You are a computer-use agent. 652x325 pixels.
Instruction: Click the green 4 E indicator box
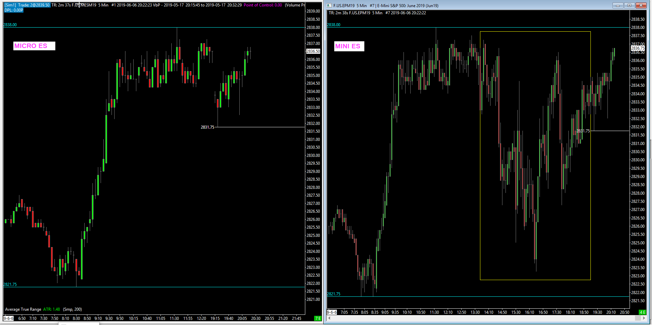tap(642, 312)
